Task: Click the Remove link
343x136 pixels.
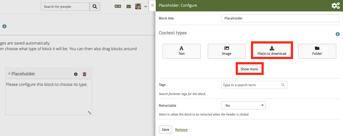Action: coord(181,129)
